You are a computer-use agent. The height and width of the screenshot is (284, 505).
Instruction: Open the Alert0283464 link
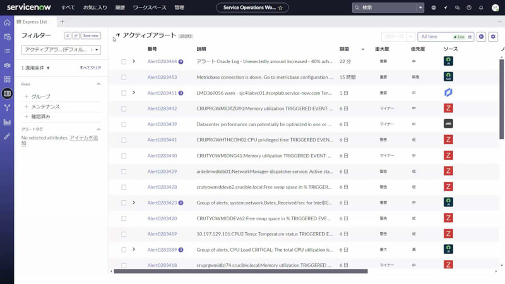pos(162,61)
